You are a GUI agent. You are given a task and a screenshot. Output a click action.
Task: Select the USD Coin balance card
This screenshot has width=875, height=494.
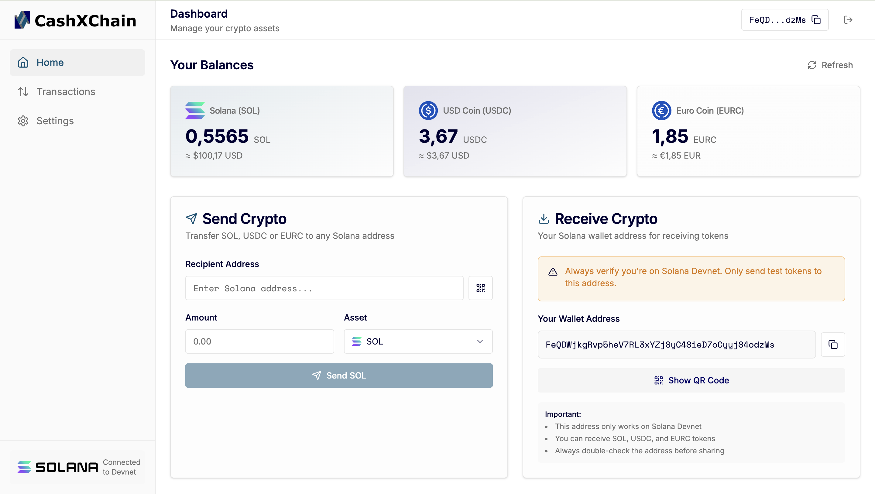point(515,131)
